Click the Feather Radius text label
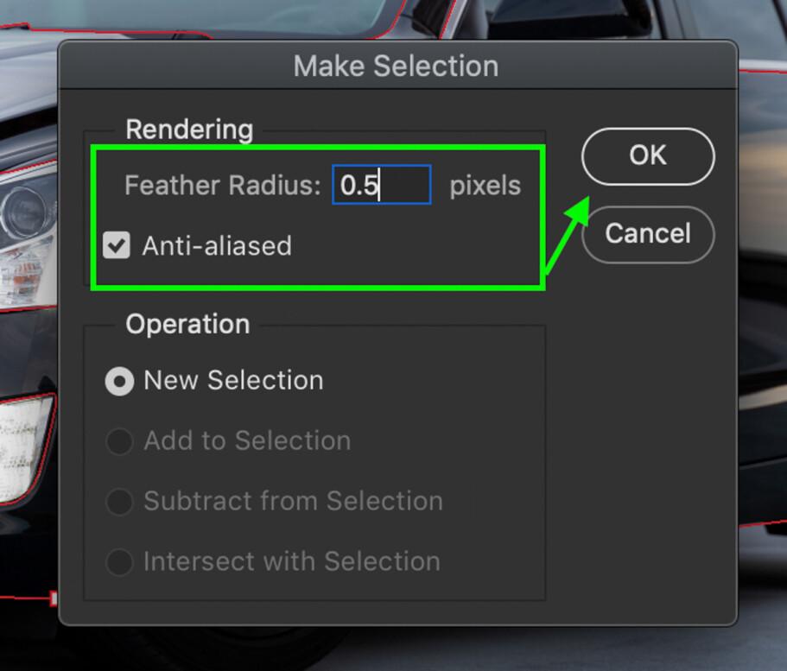The width and height of the screenshot is (787, 671). [x=221, y=185]
